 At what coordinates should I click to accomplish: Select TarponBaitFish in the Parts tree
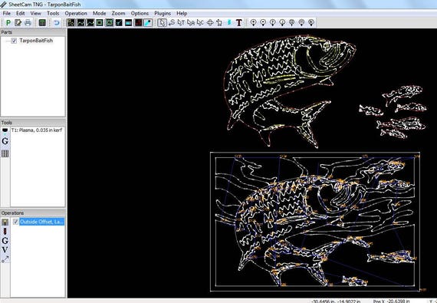click(36, 41)
